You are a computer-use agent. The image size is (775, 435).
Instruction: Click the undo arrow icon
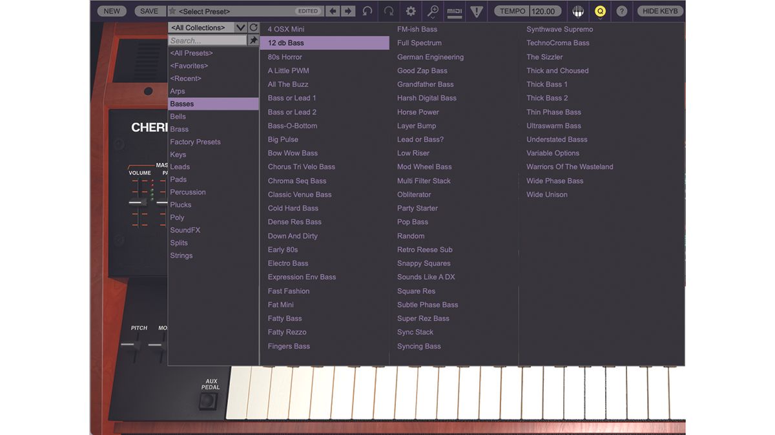point(367,11)
